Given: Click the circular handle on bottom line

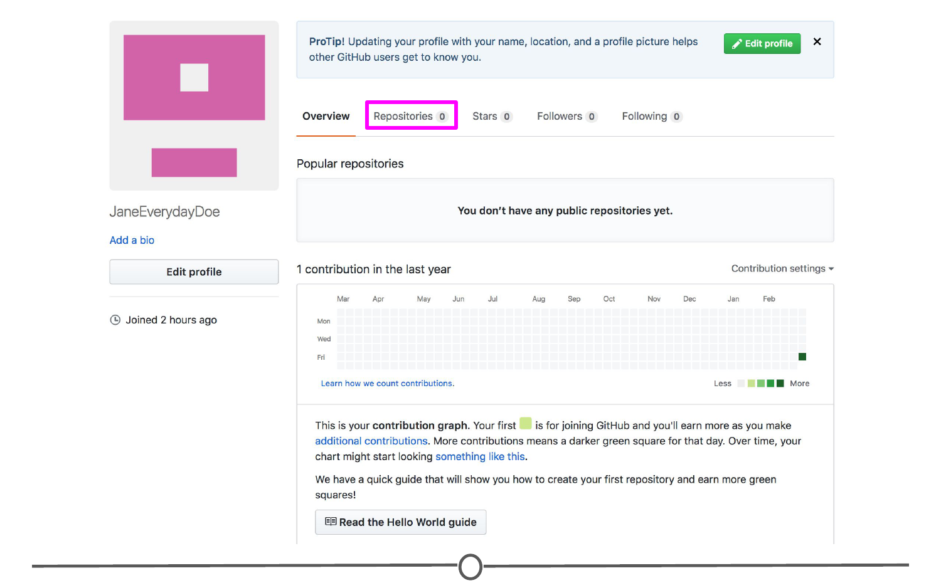Looking at the screenshot, I should pos(470,567).
